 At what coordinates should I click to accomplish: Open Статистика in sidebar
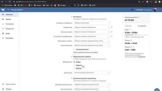click(9, 24)
